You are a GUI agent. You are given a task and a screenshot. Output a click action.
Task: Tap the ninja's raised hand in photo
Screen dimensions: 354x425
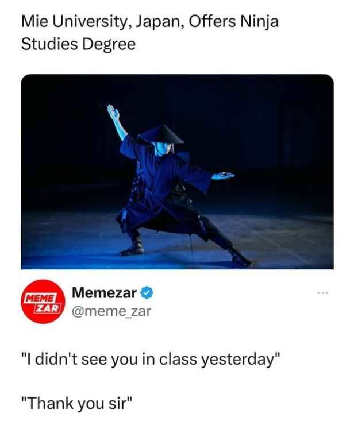pos(113,112)
